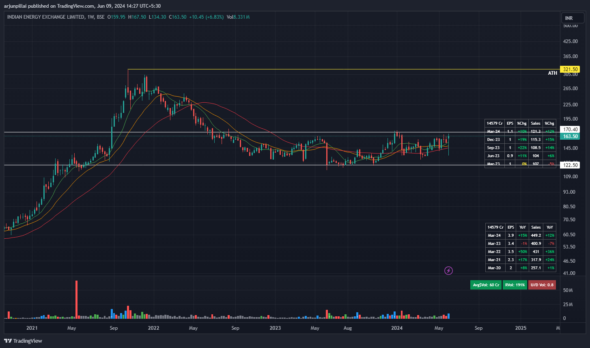Click the U/D Vol: 0.8 badge
Image resolution: width=590 pixels, height=348 pixels.
(x=542, y=285)
